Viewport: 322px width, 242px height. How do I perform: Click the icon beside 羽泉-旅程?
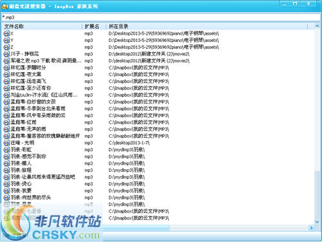point(6,171)
